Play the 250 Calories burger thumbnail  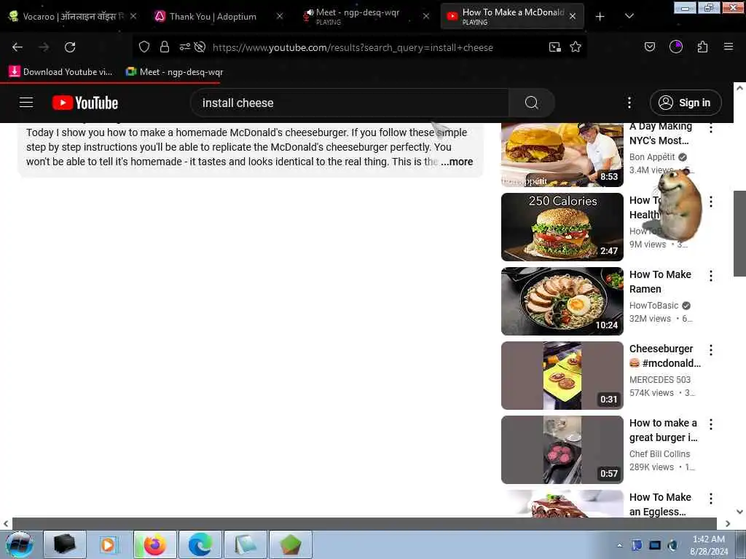coord(562,227)
